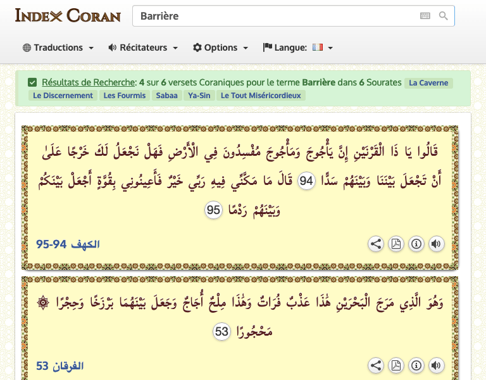This screenshot has width=486, height=380.
Task: Open the Options dropdown menu
Action: pyautogui.click(x=220, y=47)
